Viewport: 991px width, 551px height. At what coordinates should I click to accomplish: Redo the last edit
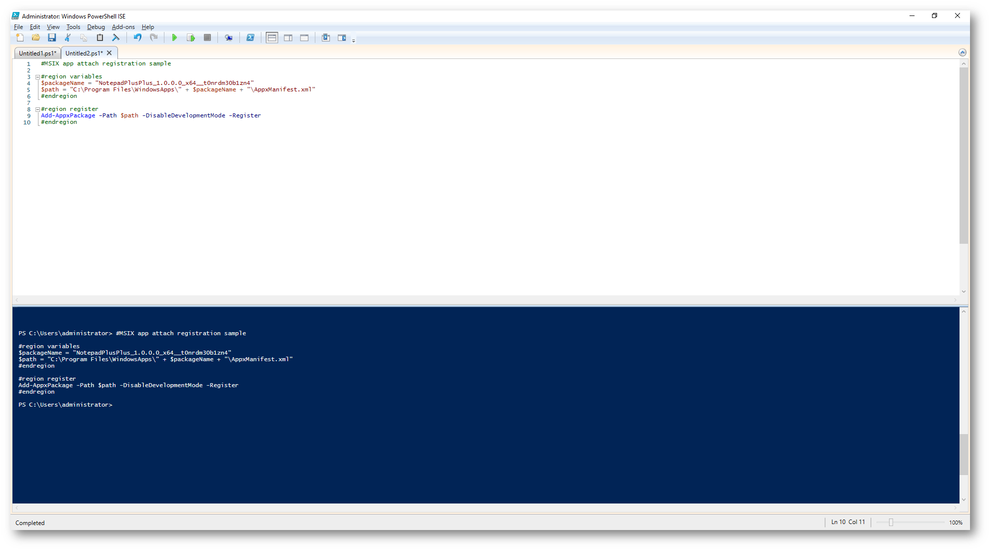(154, 37)
